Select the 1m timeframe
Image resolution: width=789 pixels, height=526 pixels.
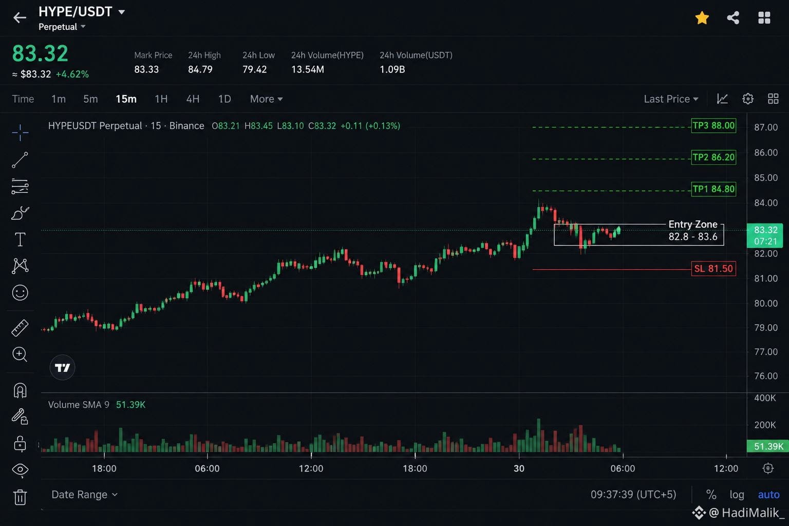(59, 99)
